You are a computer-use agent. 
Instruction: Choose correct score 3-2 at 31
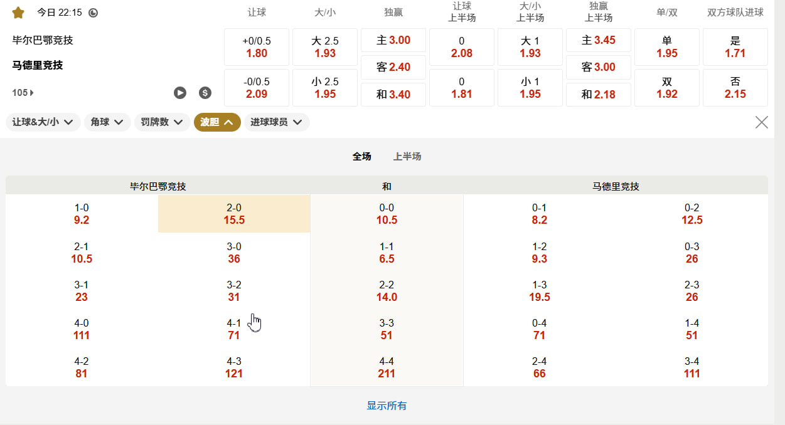[x=234, y=291]
